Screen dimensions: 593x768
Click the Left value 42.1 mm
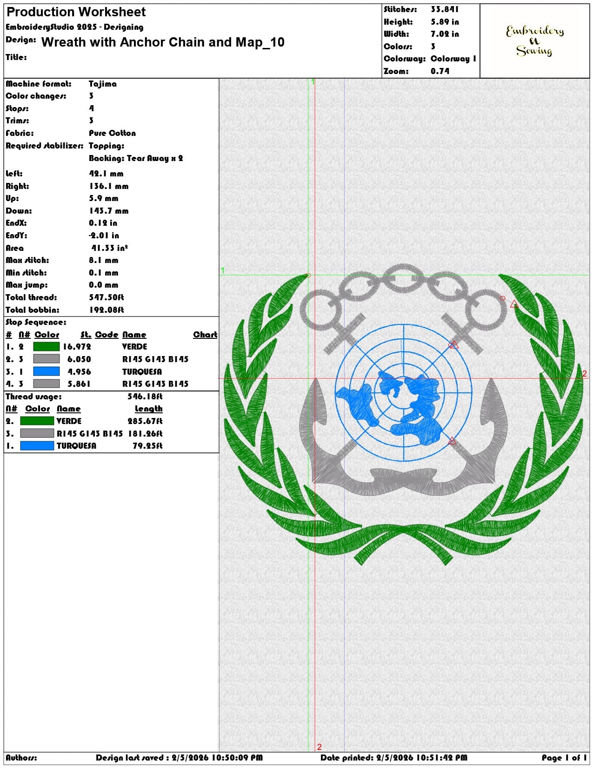tap(106, 174)
